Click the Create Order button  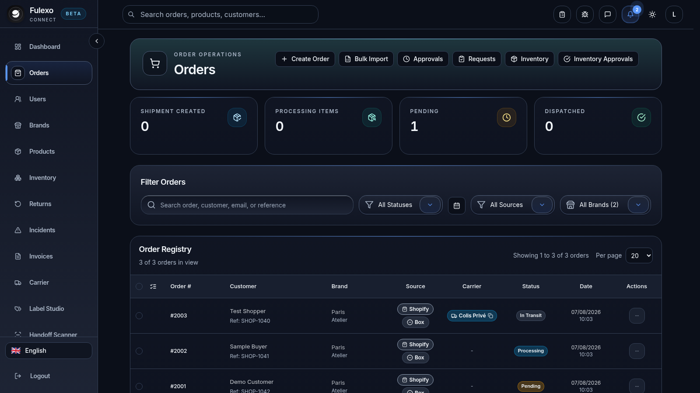(305, 59)
